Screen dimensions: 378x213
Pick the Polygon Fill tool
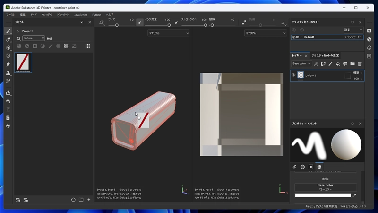[x=8, y=56]
